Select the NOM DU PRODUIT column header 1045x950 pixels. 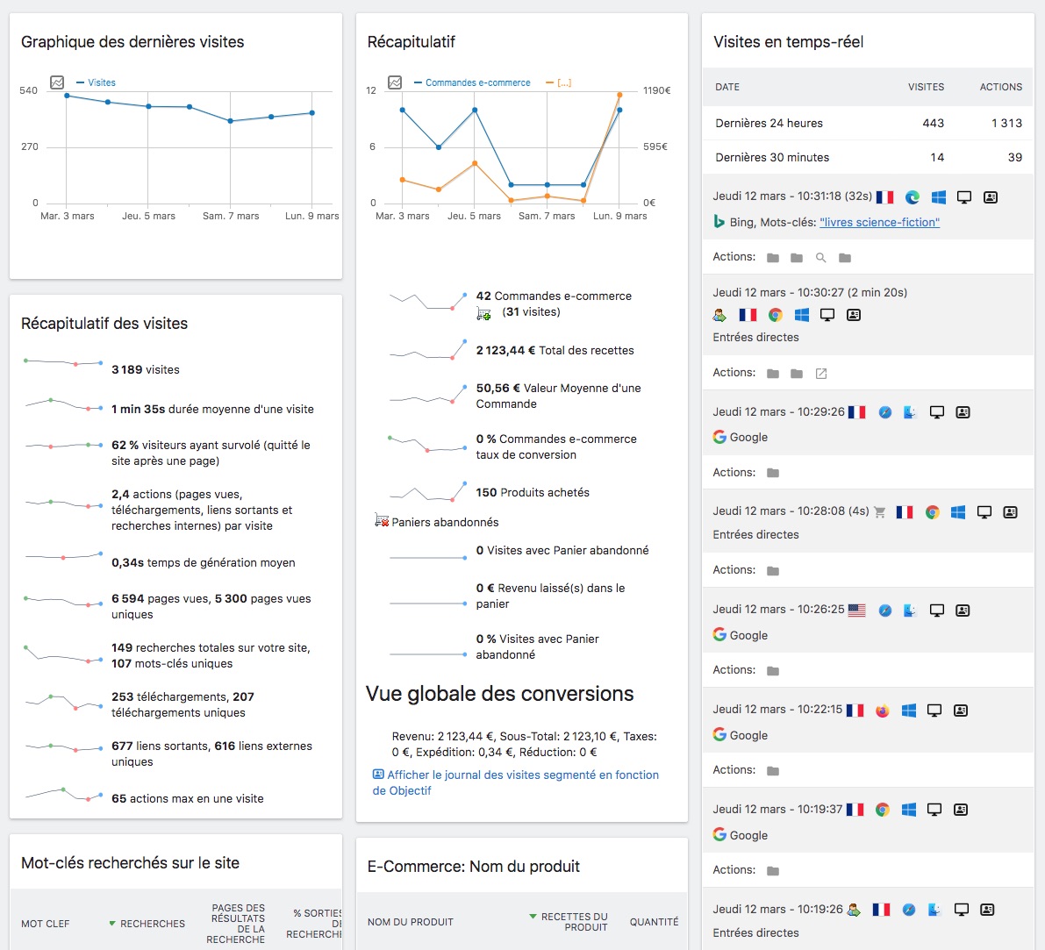point(411,922)
